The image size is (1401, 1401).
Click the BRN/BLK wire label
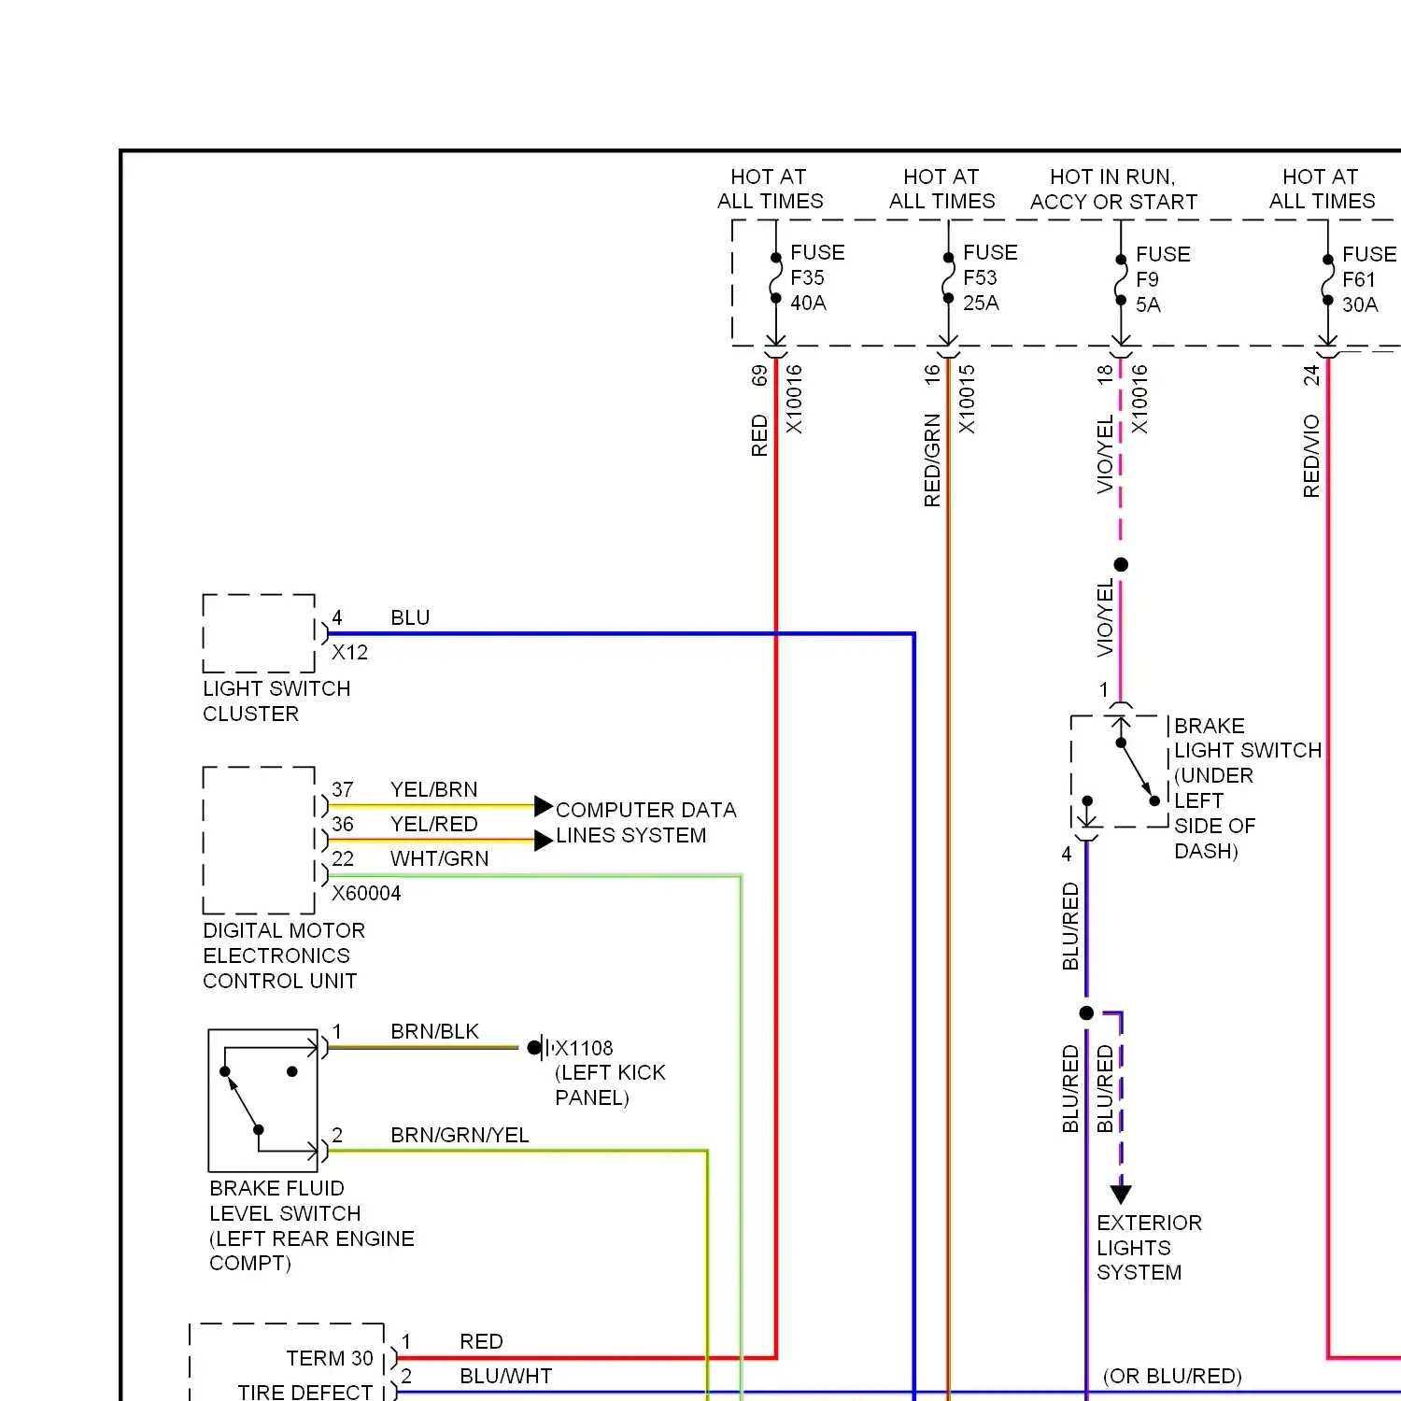435,1032
